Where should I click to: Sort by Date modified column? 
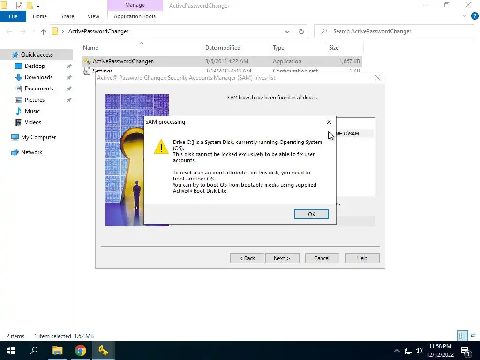(x=223, y=48)
